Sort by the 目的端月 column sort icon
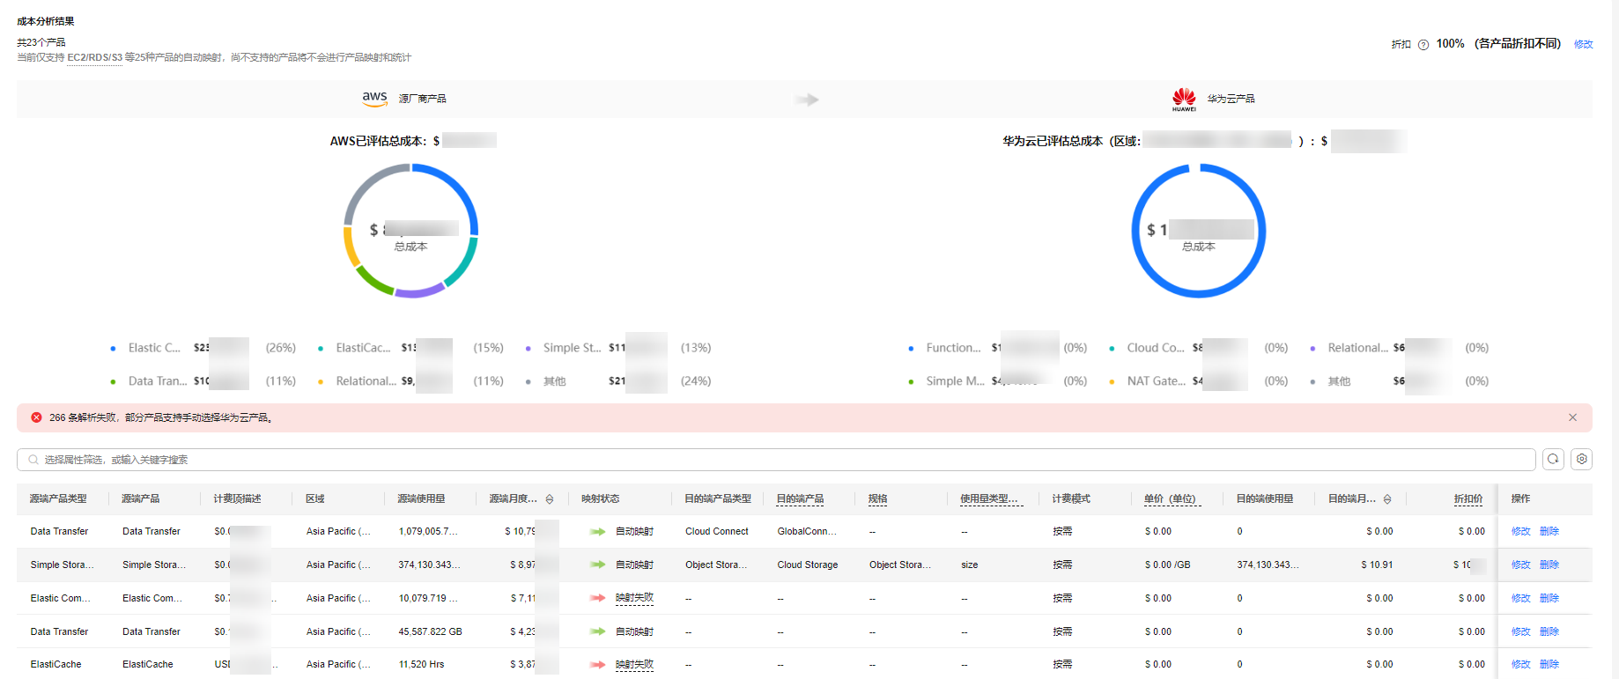Screen dimensions: 1619x679 [x=1387, y=499]
